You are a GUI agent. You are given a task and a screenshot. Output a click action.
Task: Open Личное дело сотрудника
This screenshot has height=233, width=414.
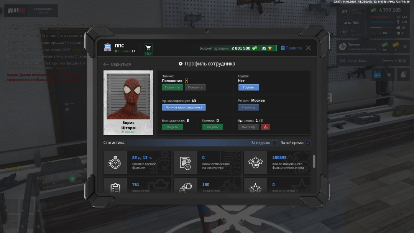point(184,107)
